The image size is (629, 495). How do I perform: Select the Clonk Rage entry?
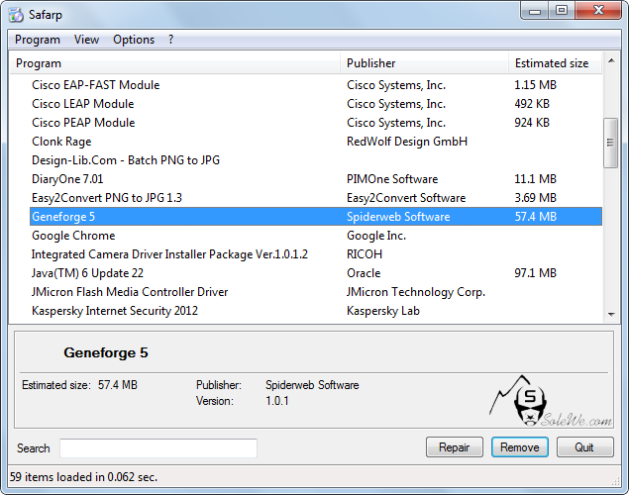coord(316,142)
